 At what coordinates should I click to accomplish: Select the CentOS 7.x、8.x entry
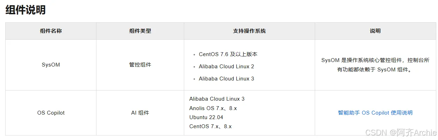coord(210,126)
